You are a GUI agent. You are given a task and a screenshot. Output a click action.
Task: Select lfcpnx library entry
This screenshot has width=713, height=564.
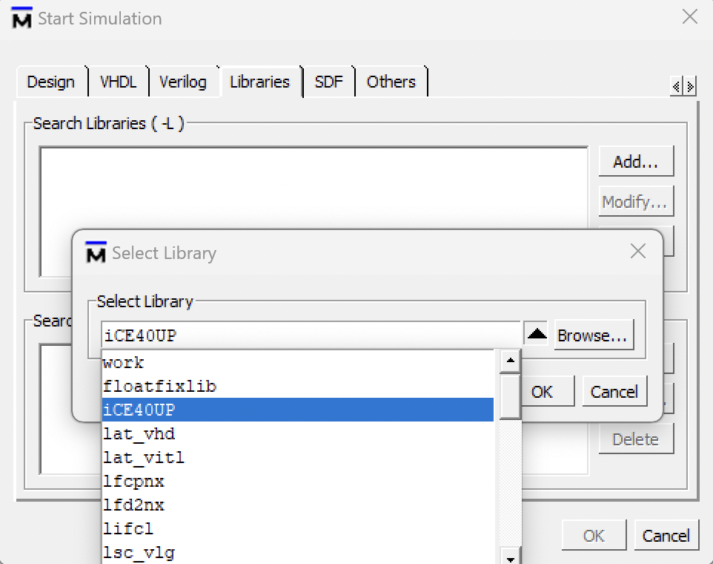pos(298,481)
